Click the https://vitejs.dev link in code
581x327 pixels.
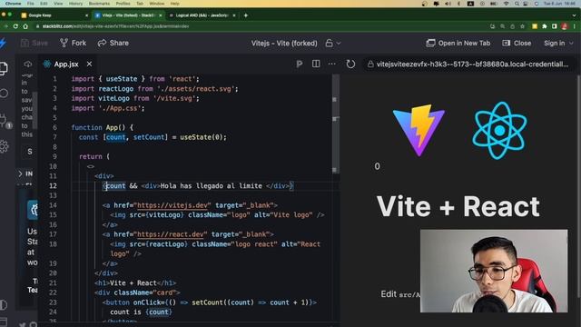click(173, 205)
